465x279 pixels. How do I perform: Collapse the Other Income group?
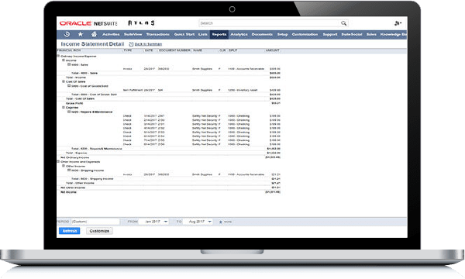coord(64,166)
